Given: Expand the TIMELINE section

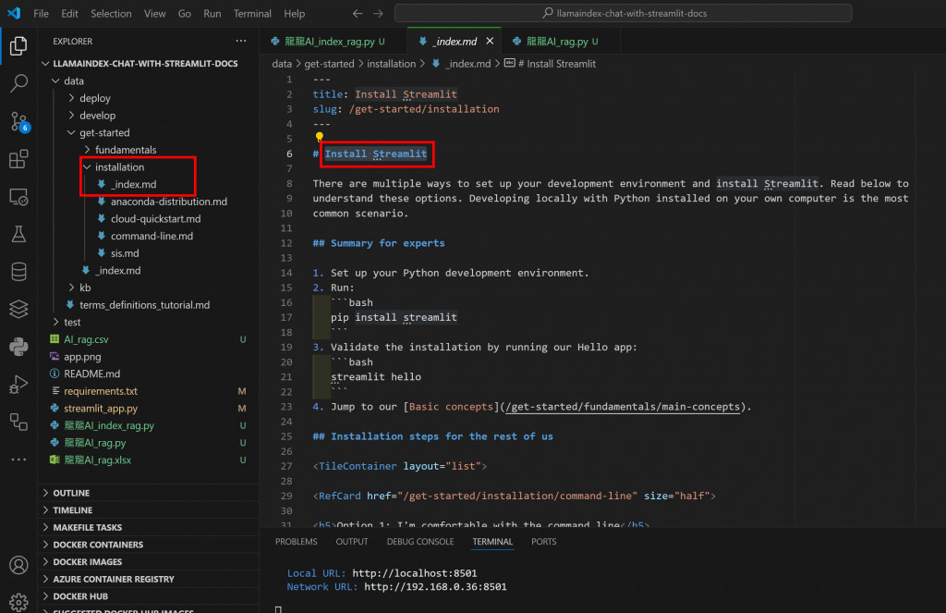Looking at the screenshot, I should coord(148,510).
